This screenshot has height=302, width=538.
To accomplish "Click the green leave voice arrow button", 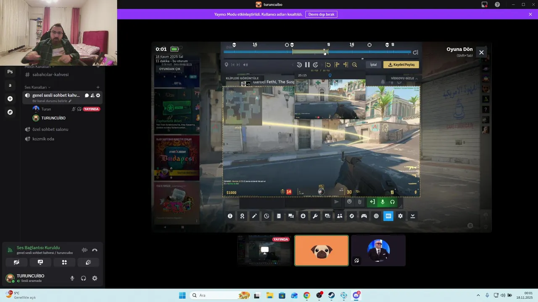I will click(x=372, y=202).
